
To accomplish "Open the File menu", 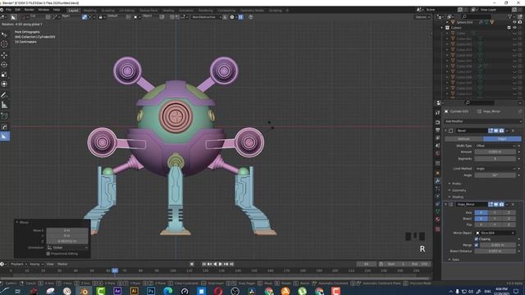I will pos(8,10).
